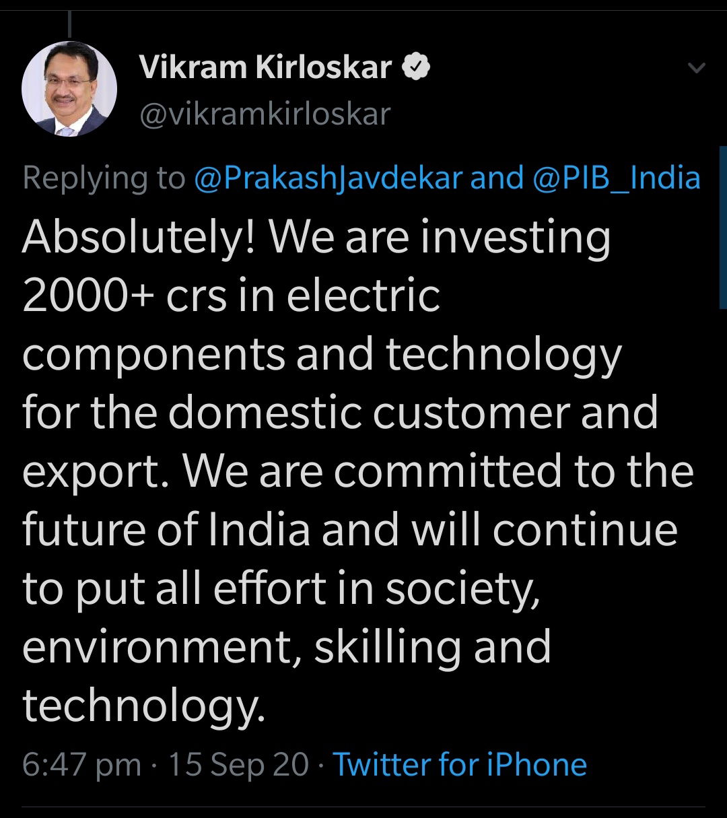
Task: Open the @PrakashJavdekar mention link
Action: pyautogui.click(x=328, y=178)
